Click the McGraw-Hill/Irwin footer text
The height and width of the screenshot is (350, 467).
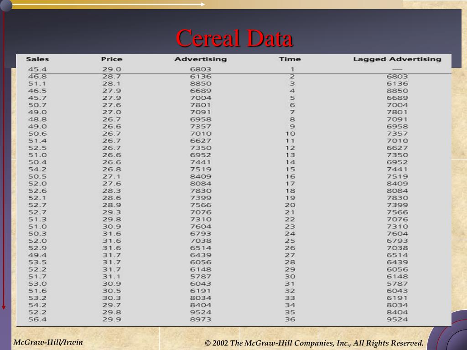[x=48, y=342]
